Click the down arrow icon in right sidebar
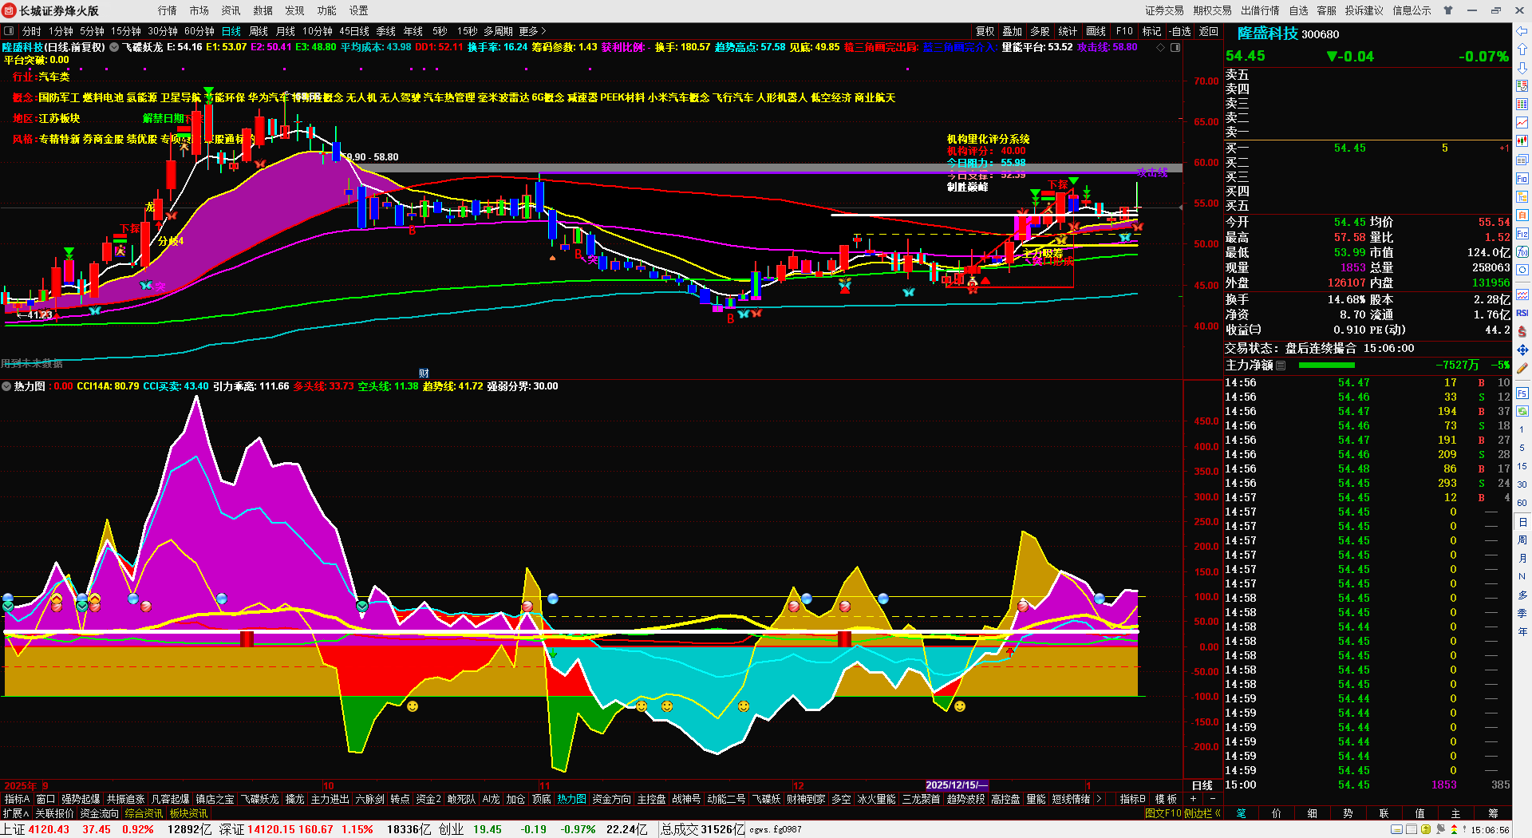1532x838 pixels. coord(1522,68)
